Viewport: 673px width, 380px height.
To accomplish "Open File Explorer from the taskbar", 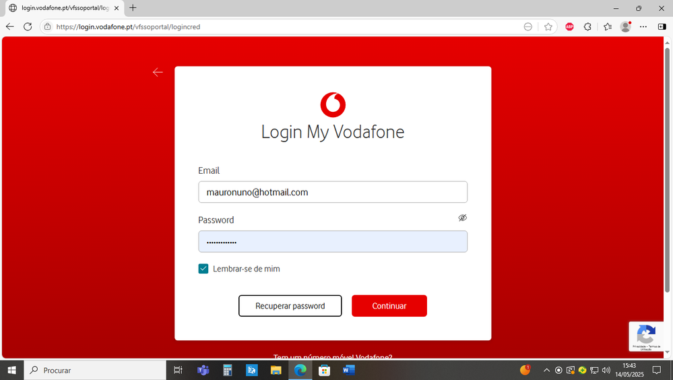I will point(276,370).
